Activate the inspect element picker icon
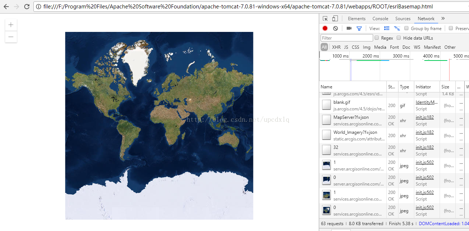Screen dimensions: 469x231 325,19
